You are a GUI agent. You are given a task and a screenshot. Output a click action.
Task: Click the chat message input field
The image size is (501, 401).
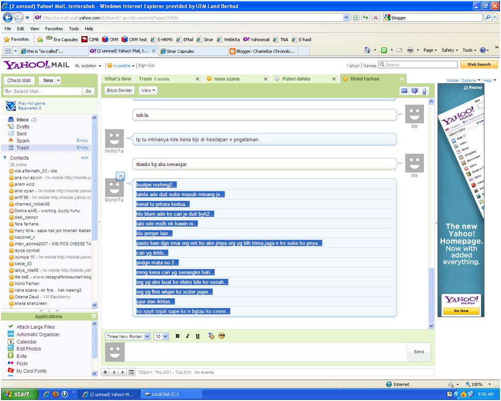265,352
